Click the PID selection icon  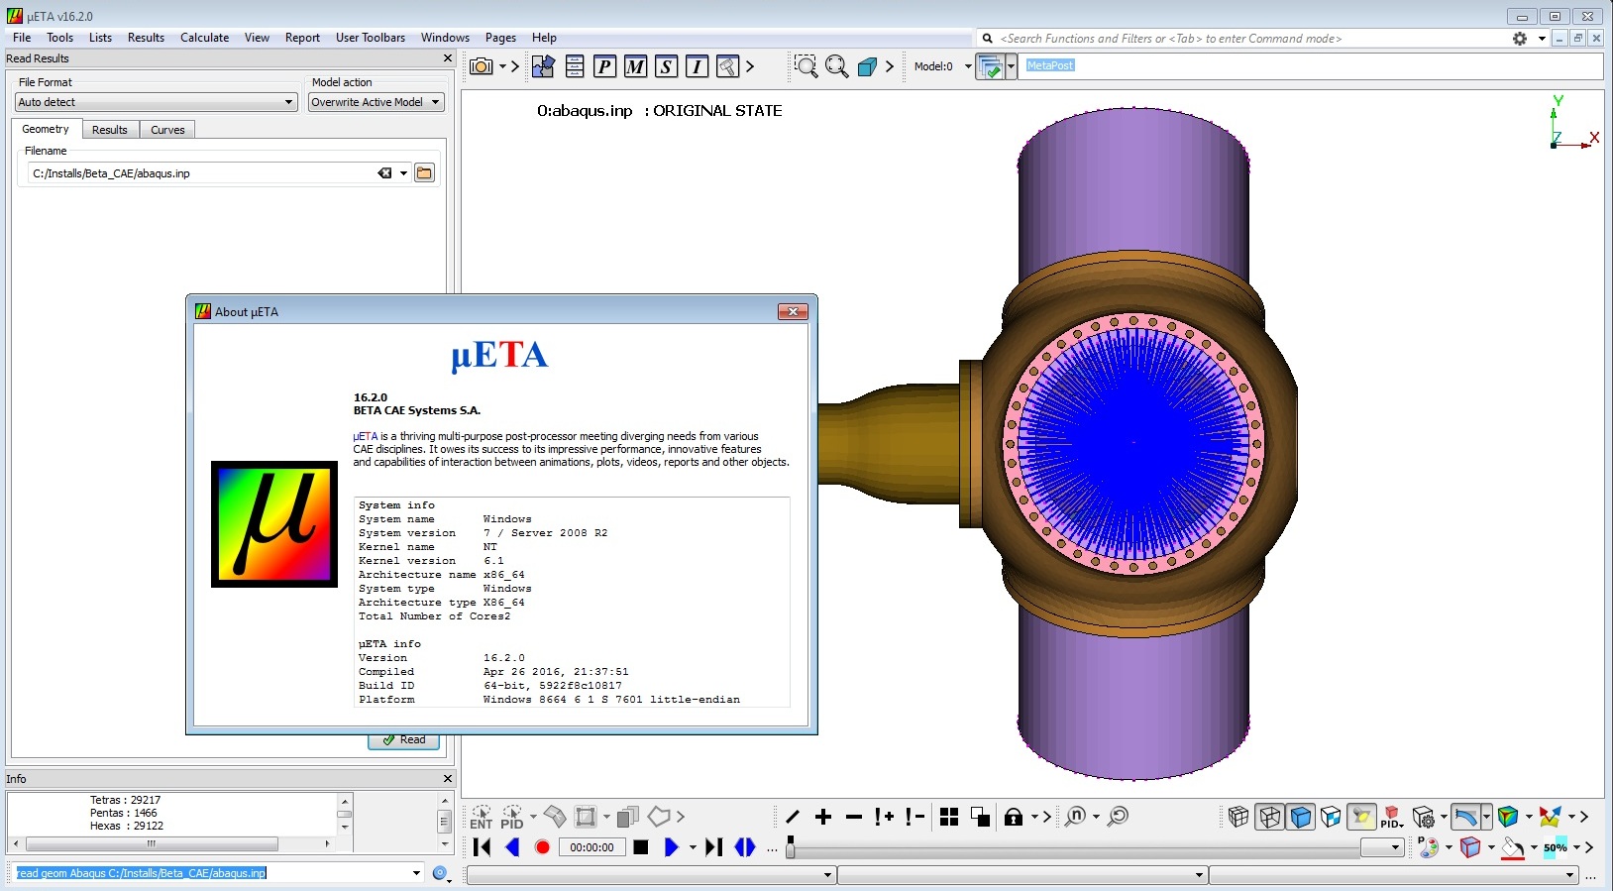(x=511, y=817)
